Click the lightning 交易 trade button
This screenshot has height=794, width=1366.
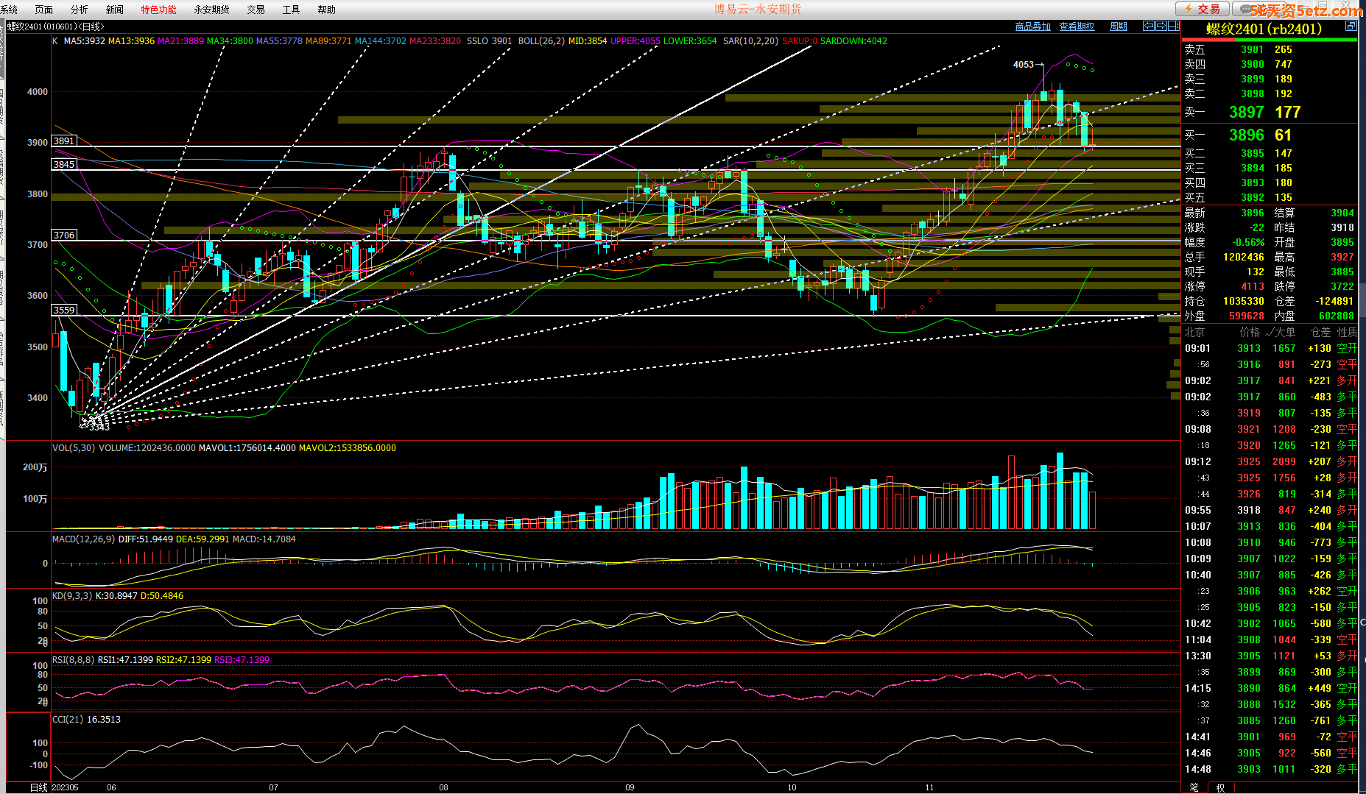(1202, 9)
